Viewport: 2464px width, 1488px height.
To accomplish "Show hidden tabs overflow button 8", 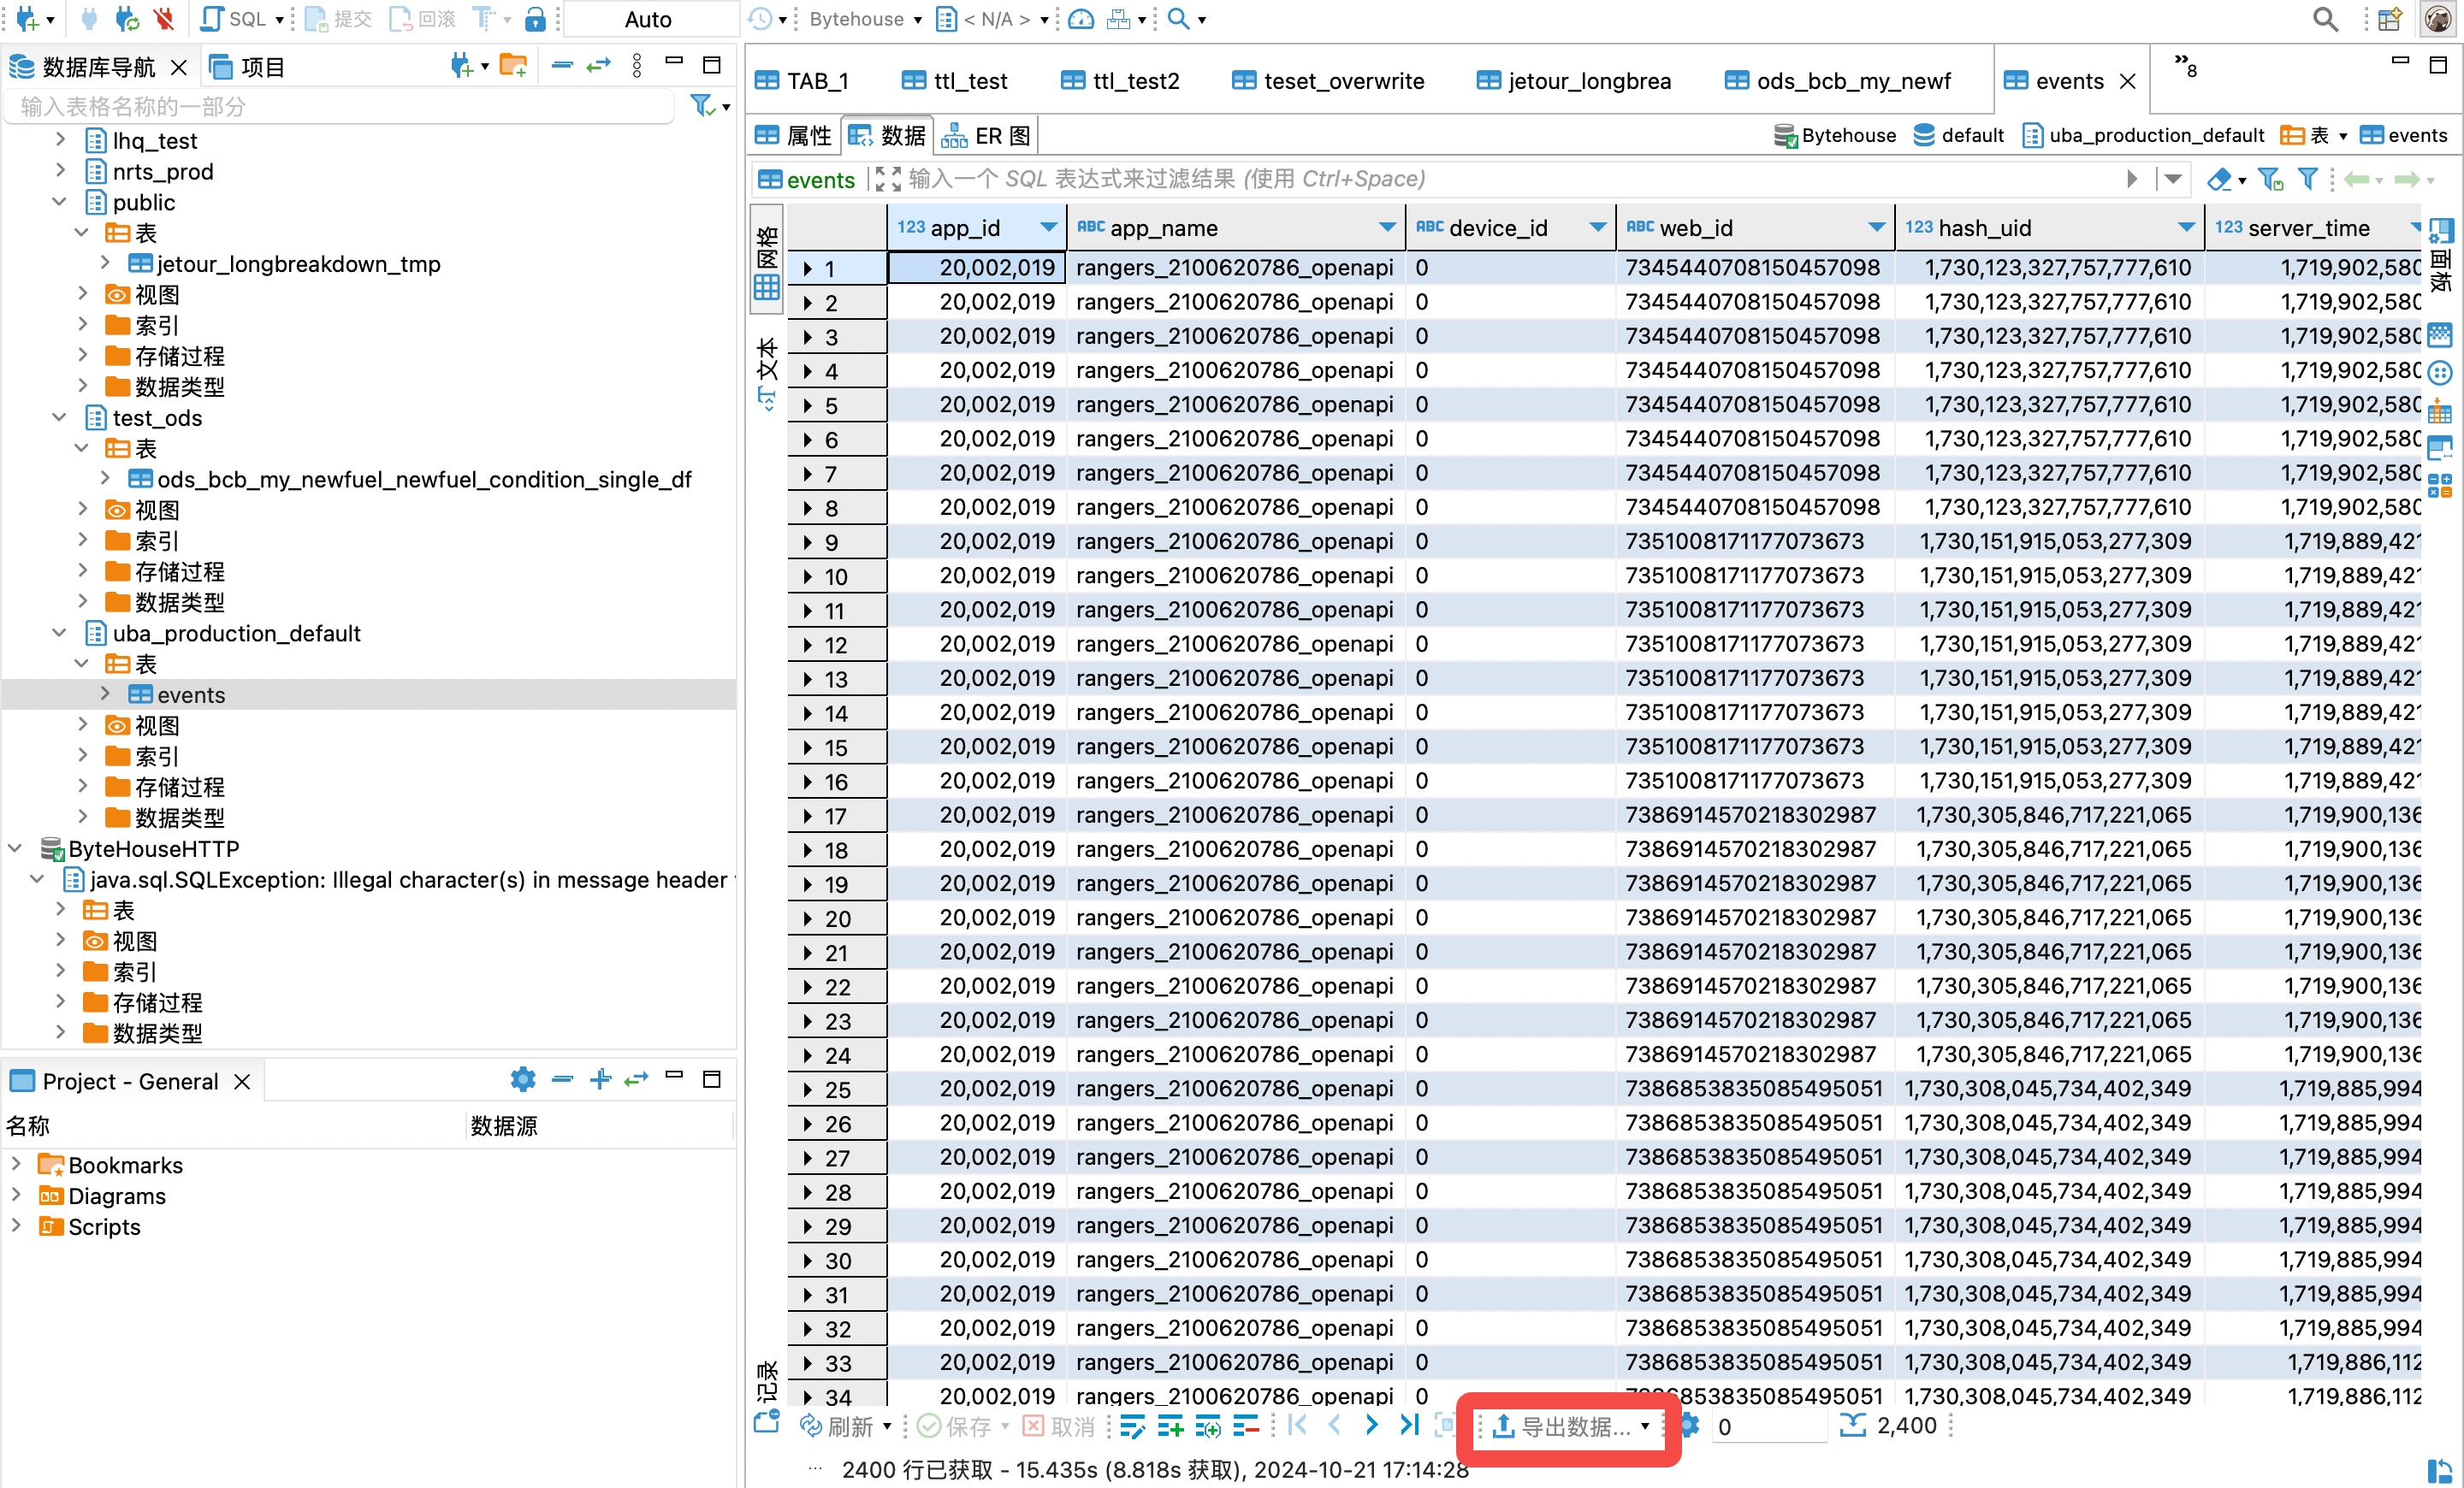I will [x=2185, y=66].
